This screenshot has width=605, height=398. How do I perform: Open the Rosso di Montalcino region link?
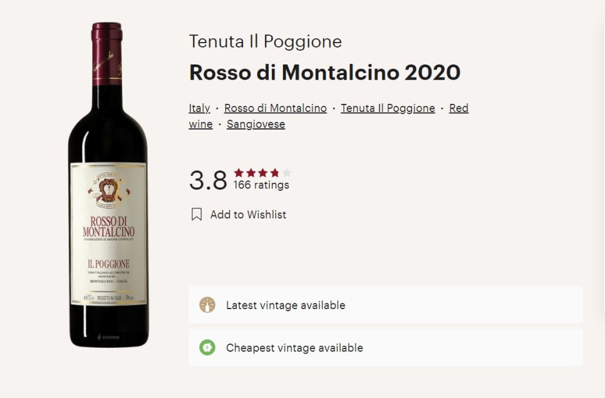pos(276,108)
